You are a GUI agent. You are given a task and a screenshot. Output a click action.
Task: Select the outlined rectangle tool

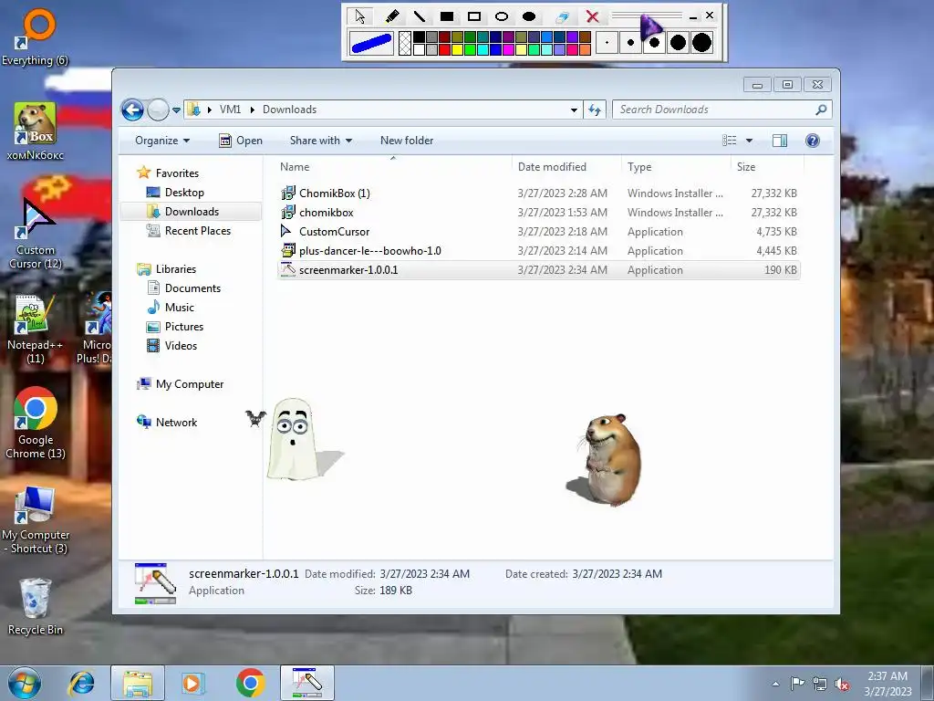474,16
